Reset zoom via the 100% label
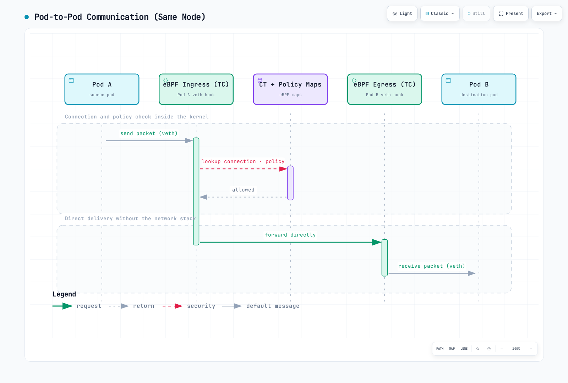 pos(516,349)
